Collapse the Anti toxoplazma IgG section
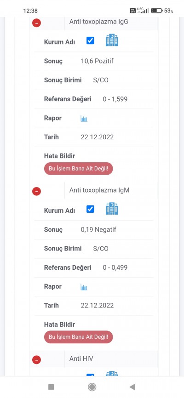The height and width of the screenshot is (398, 184). (37, 23)
